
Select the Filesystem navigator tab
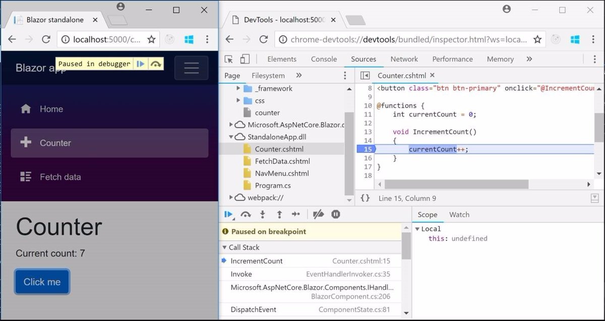coord(268,76)
